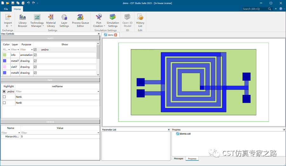This screenshot has width=286, height=166.
Task: Open the General Value filter dropdown
Action: click(x=98, y=133)
